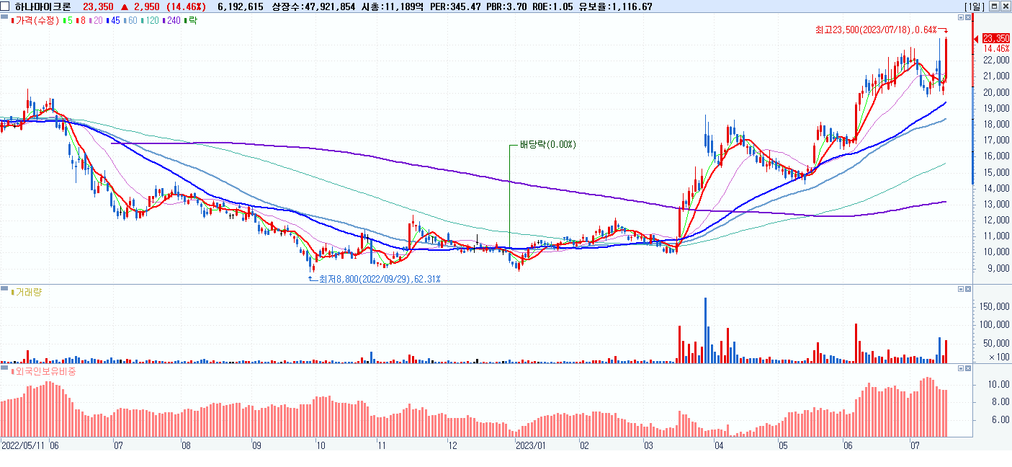Click the 가격(수정) price legend label
The width and height of the screenshot is (1012, 467).
tap(35, 20)
